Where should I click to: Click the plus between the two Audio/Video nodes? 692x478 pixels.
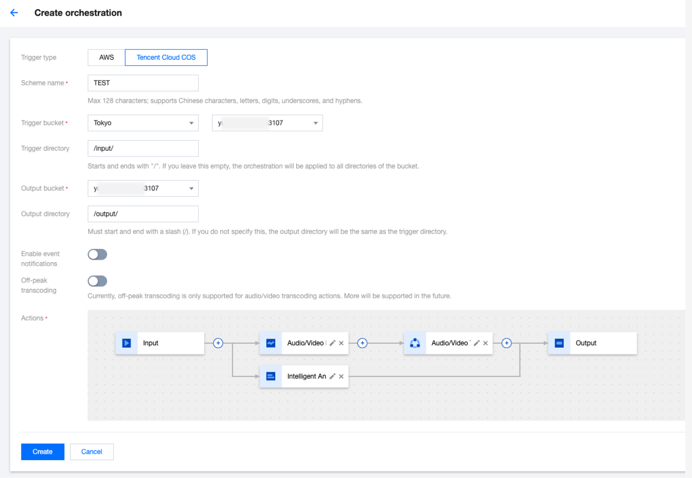(x=362, y=343)
